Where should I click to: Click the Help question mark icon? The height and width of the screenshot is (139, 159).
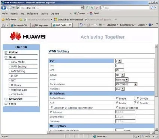click(x=150, y=25)
